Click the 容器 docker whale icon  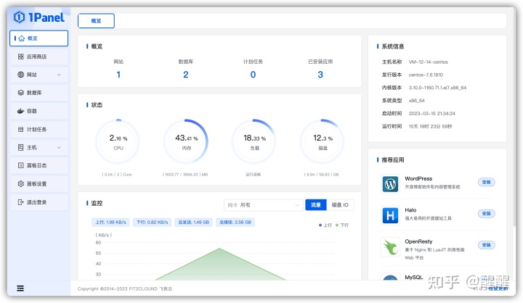(x=20, y=111)
